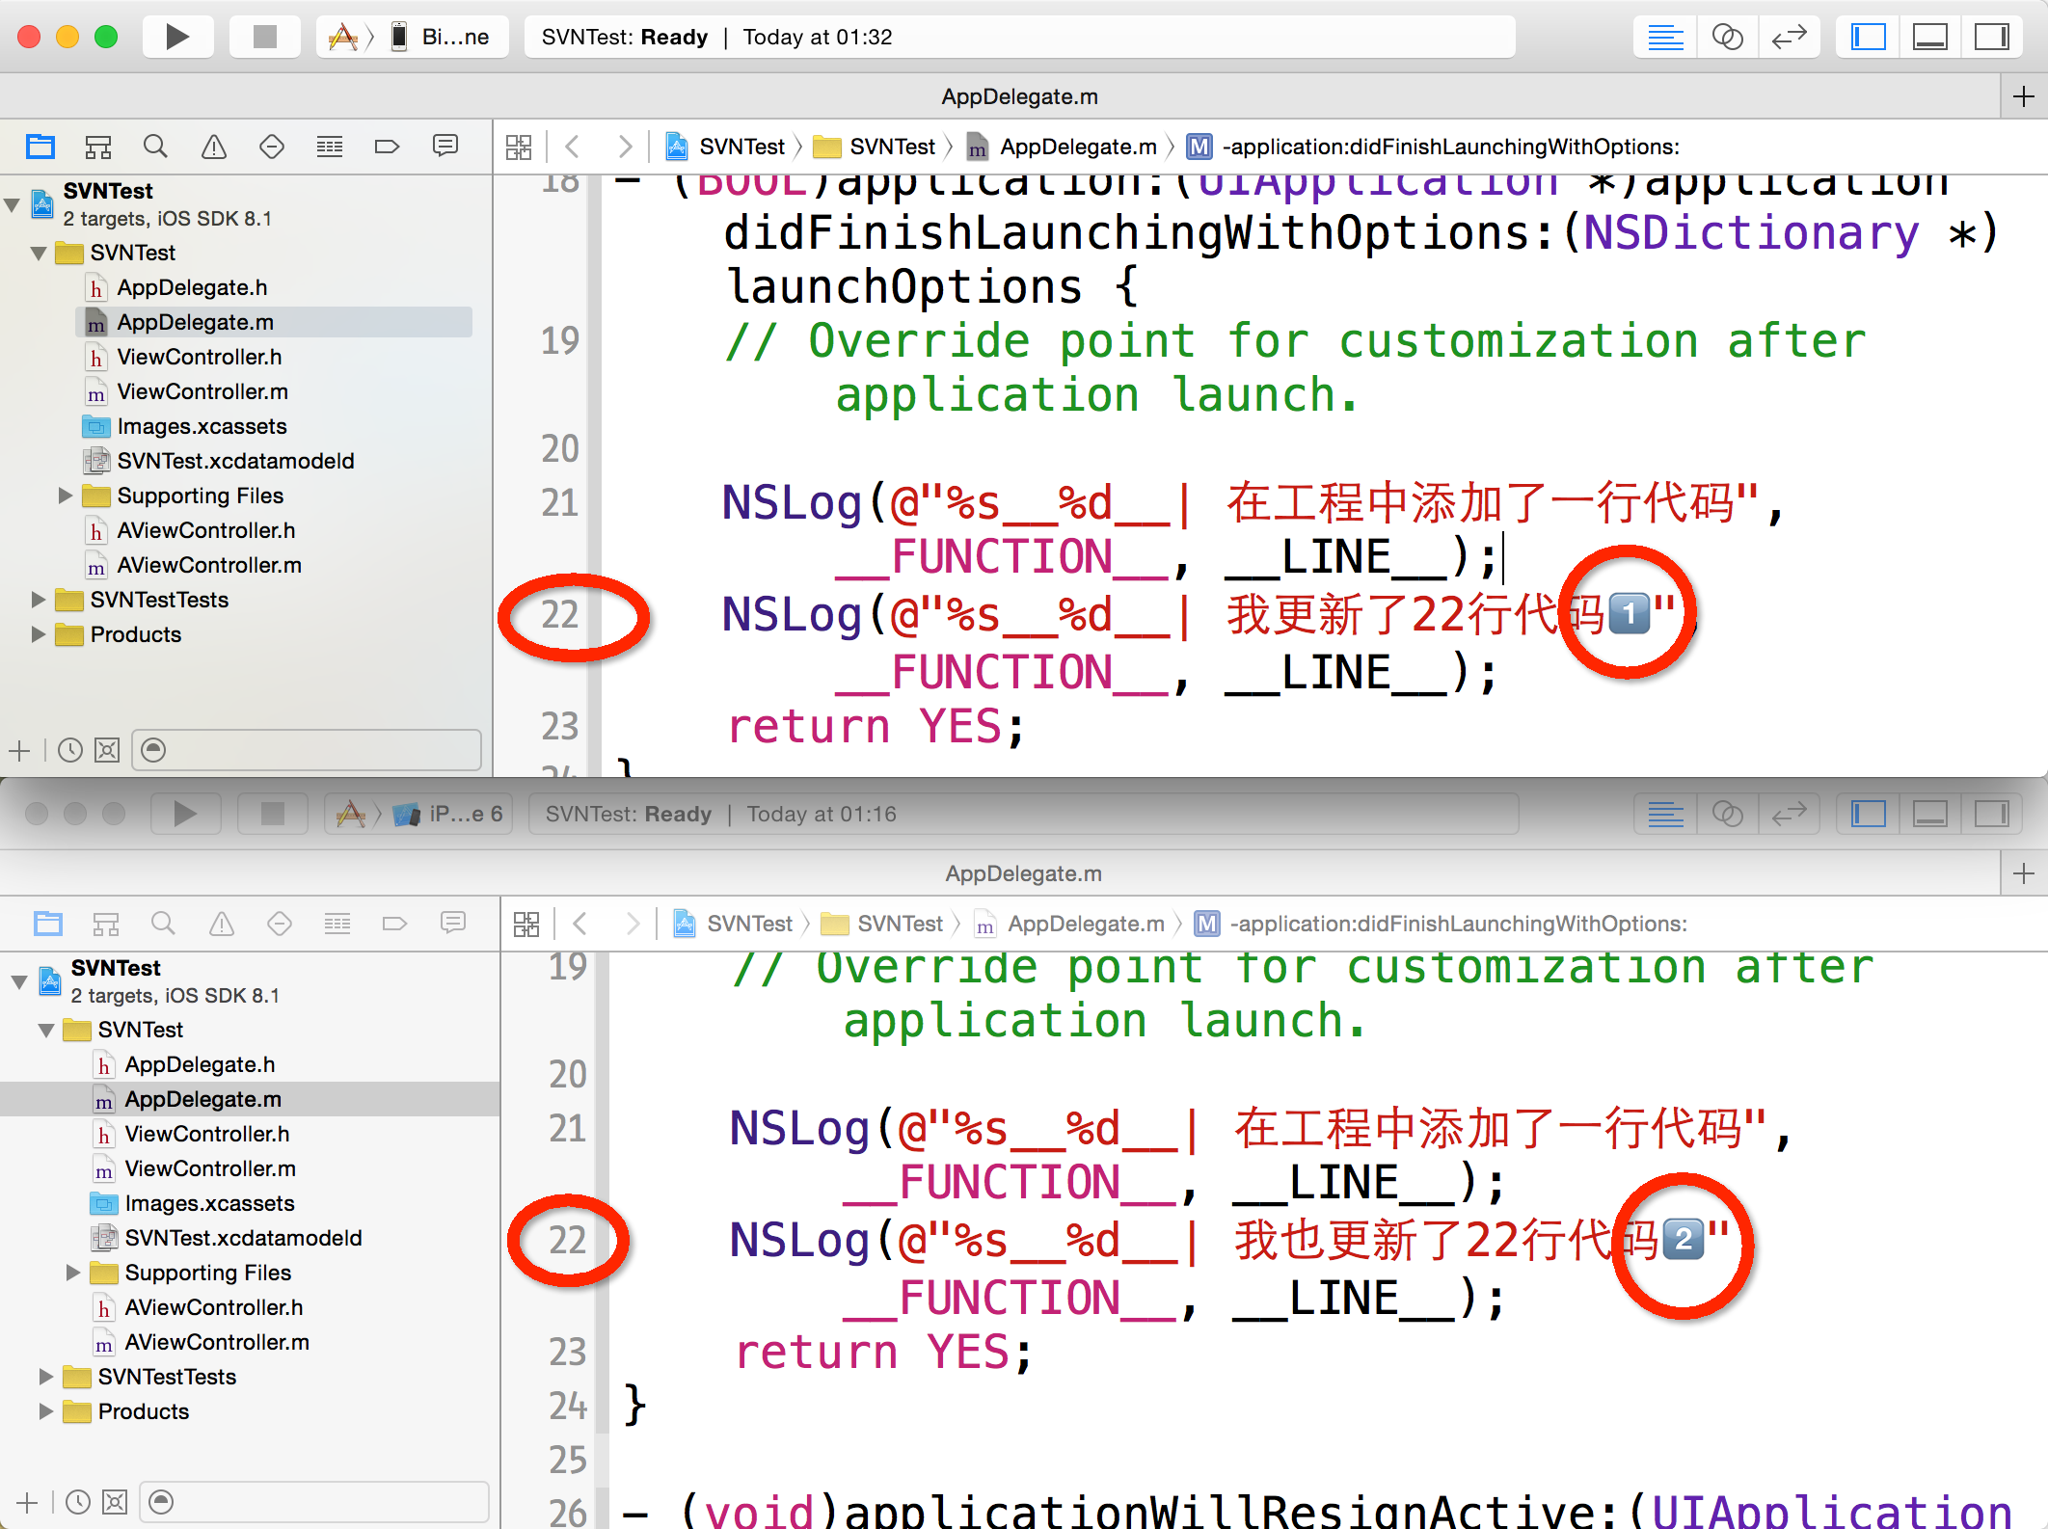Image resolution: width=2048 pixels, height=1529 pixels.
Task: Toggle utilities panel in bottom window
Action: (x=1991, y=814)
